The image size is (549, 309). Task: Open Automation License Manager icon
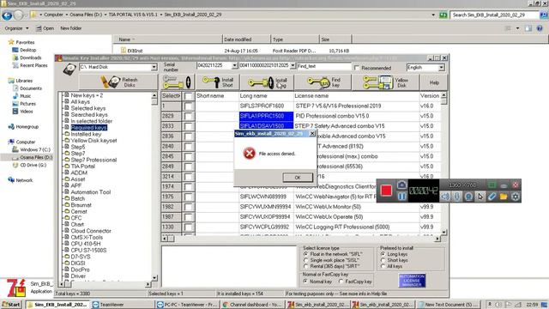(412, 281)
